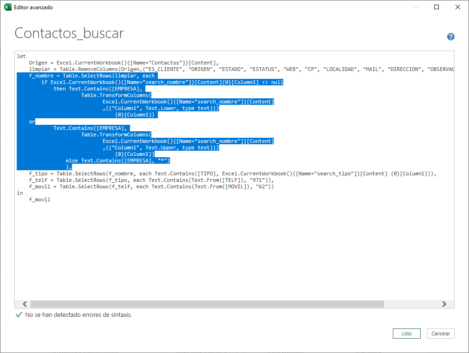Click the horizontal scrollbar left arrow
This screenshot has width=469, height=353.
coord(25,304)
